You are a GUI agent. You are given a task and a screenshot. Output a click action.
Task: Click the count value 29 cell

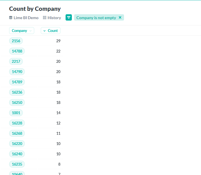tap(58, 41)
